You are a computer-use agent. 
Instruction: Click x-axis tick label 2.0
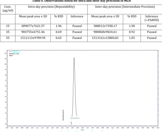click(57, 128)
